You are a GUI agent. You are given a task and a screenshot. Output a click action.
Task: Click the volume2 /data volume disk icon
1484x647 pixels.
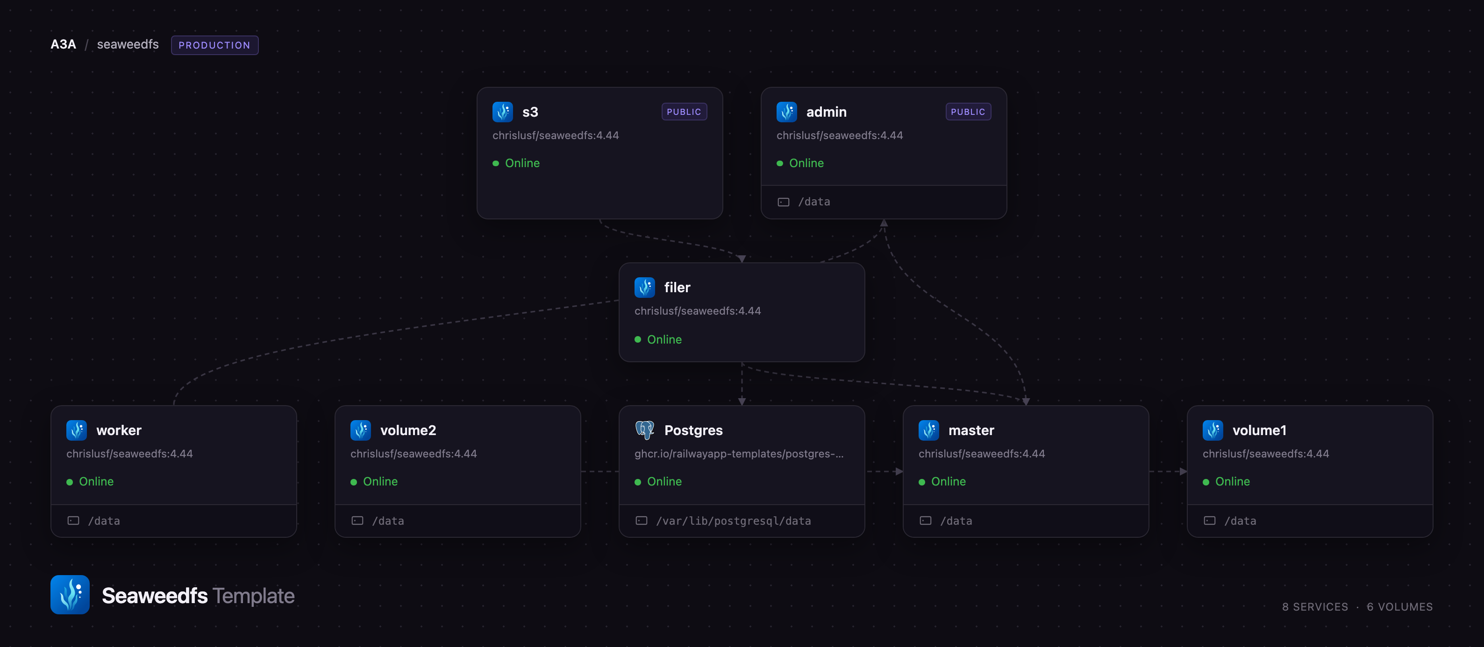point(357,521)
